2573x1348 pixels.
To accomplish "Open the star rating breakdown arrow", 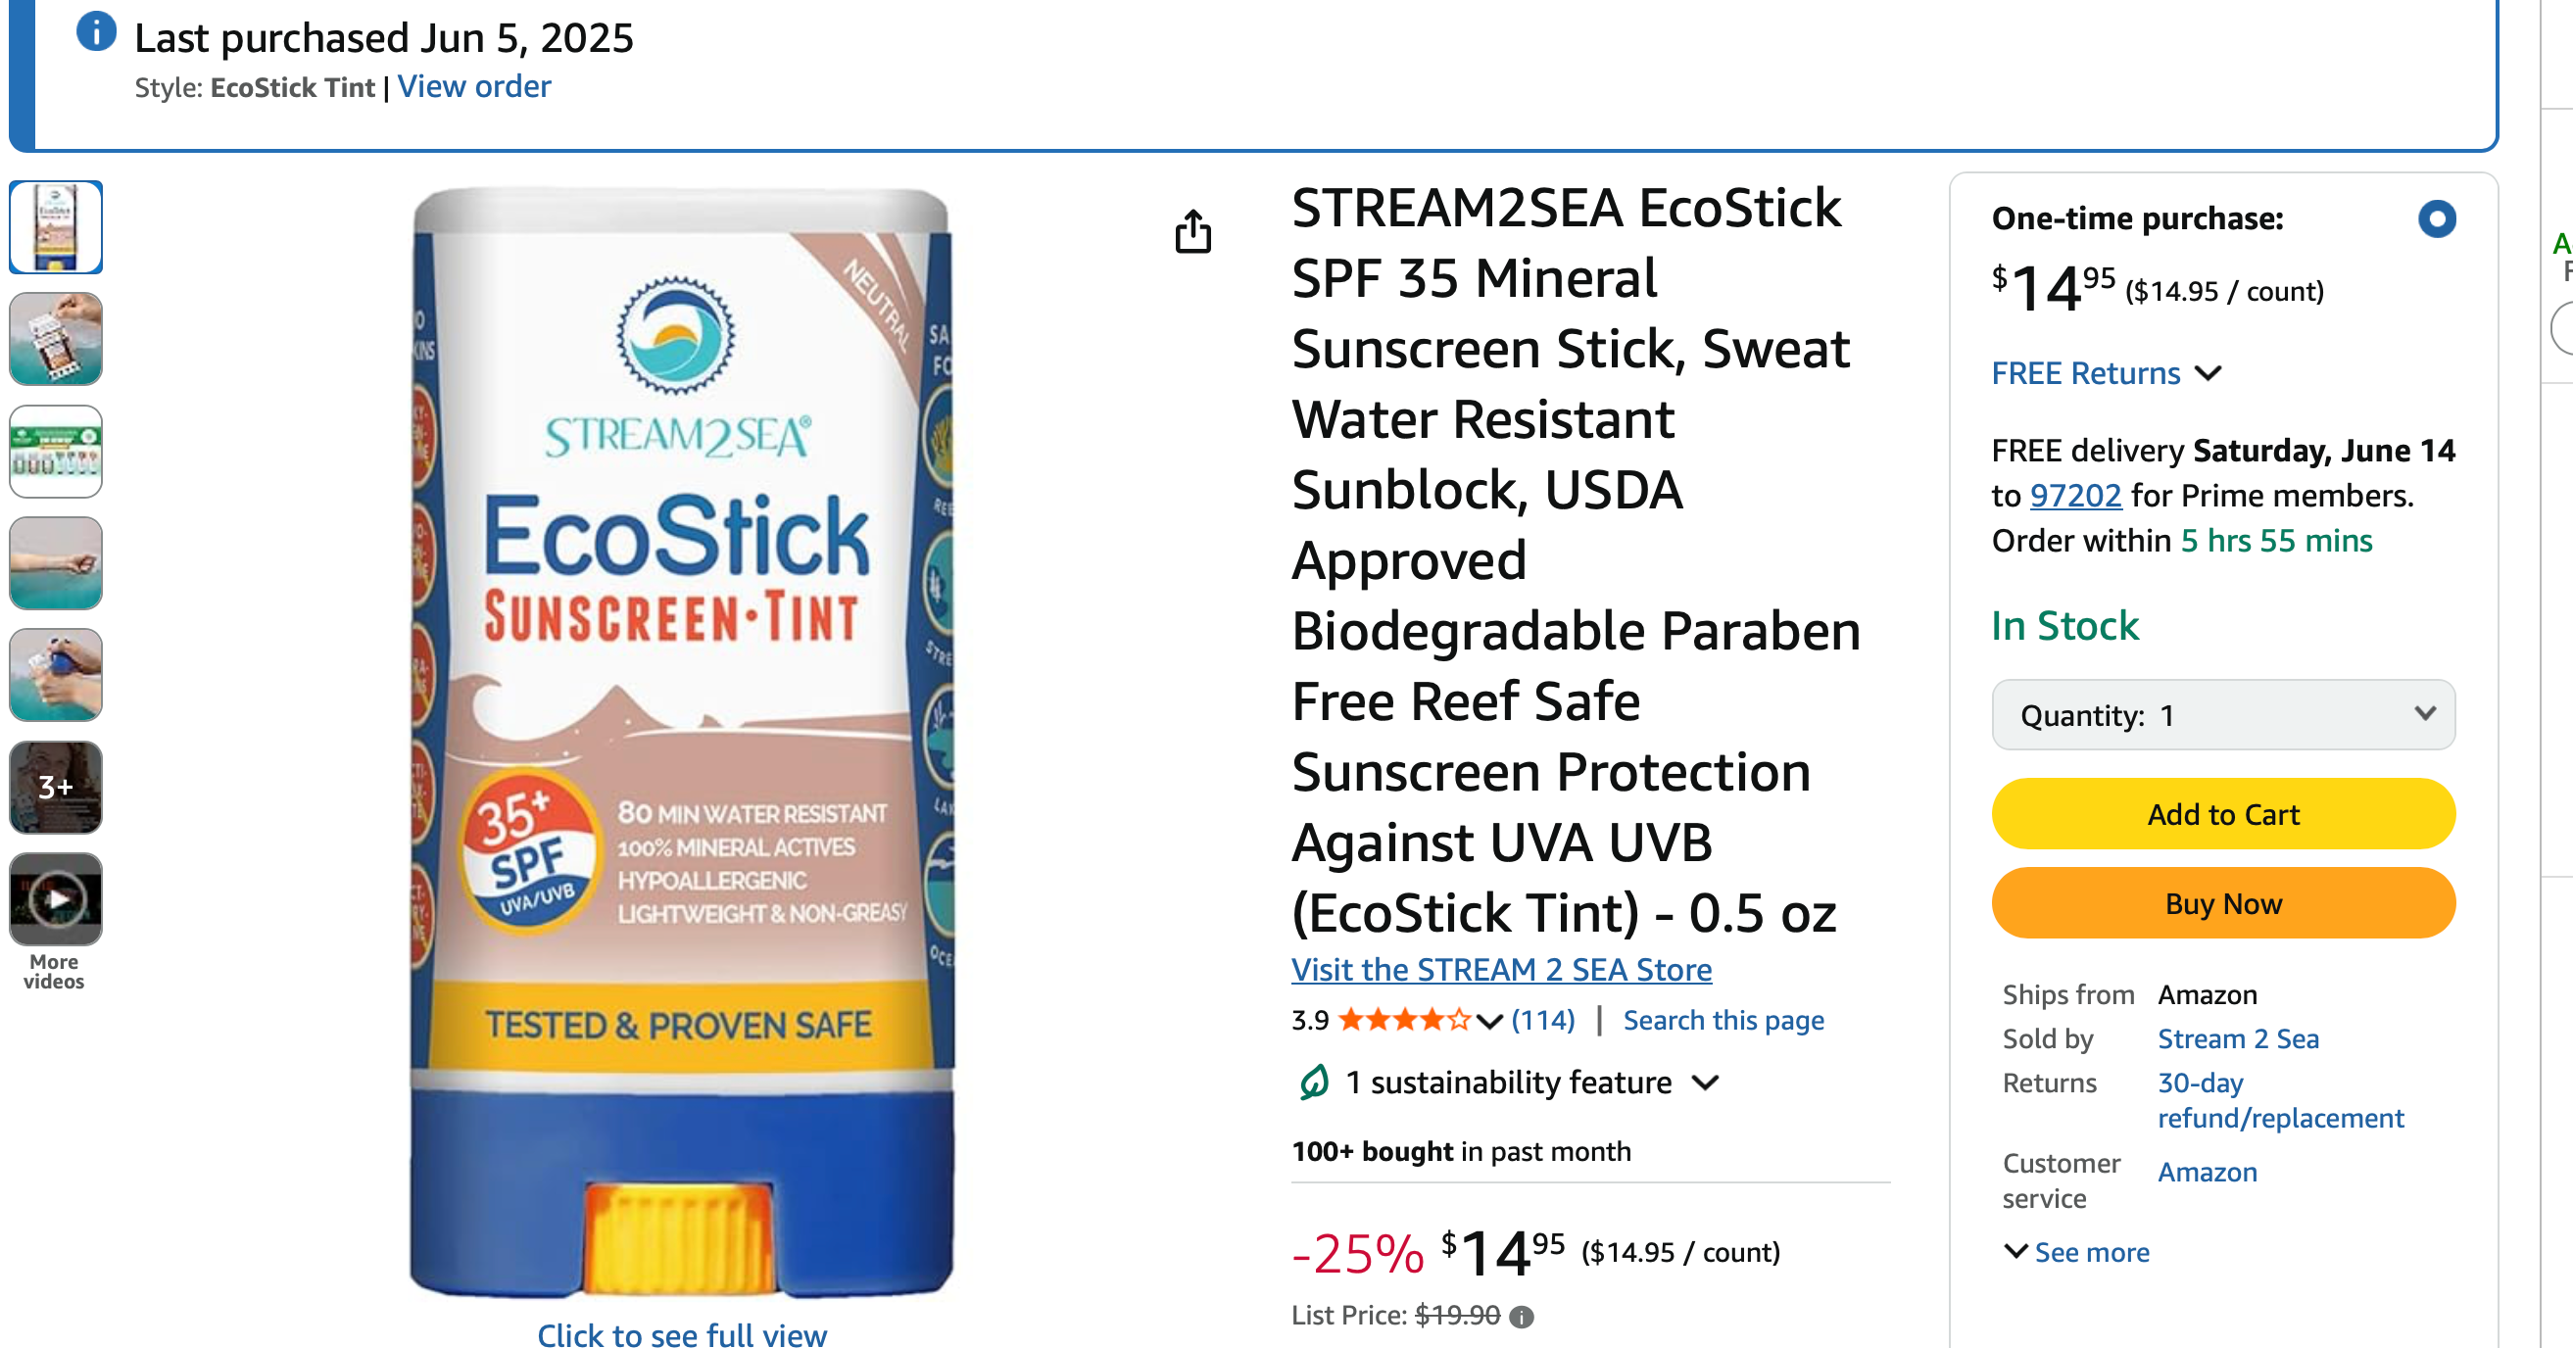I will [x=1489, y=1021].
